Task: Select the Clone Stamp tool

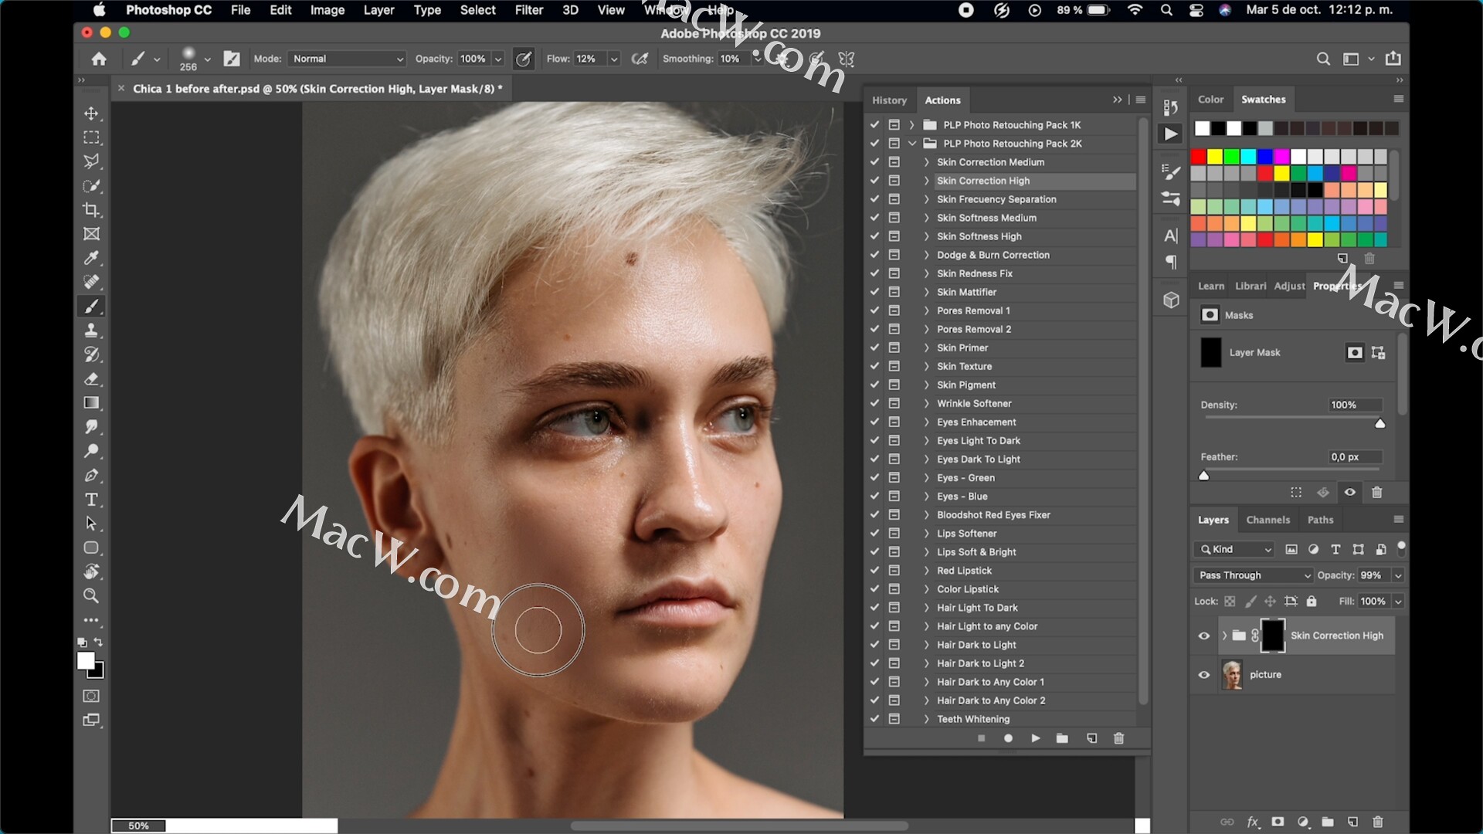Action: (91, 331)
